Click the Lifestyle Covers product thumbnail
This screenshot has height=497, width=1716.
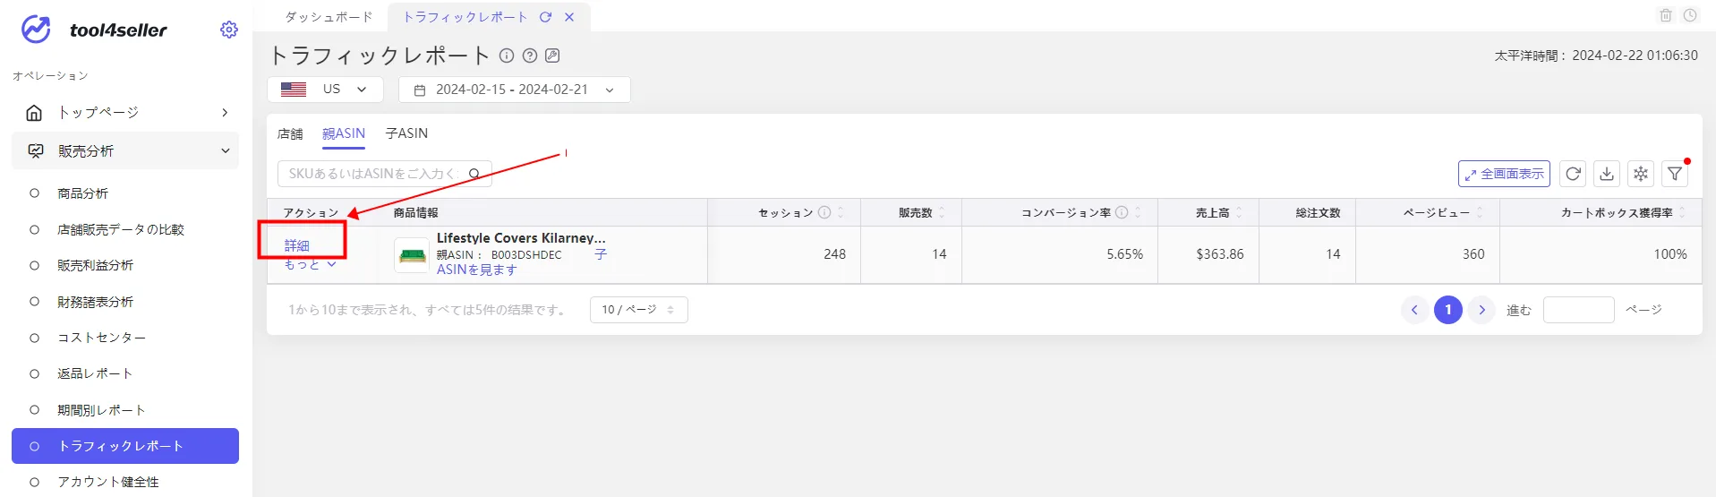point(413,255)
